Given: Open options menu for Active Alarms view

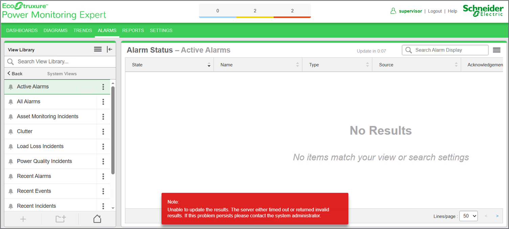Looking at the screenshot, I should [103, 87].
